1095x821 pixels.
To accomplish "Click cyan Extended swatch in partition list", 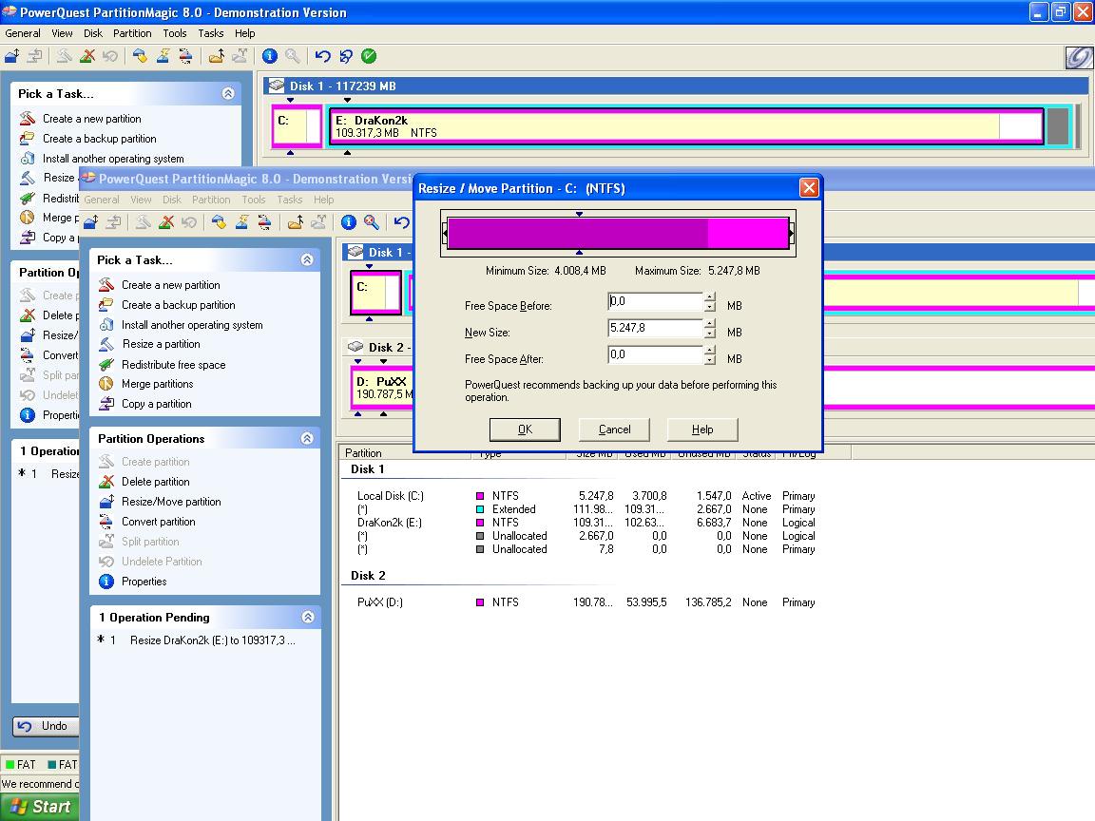I will [480, 509].
